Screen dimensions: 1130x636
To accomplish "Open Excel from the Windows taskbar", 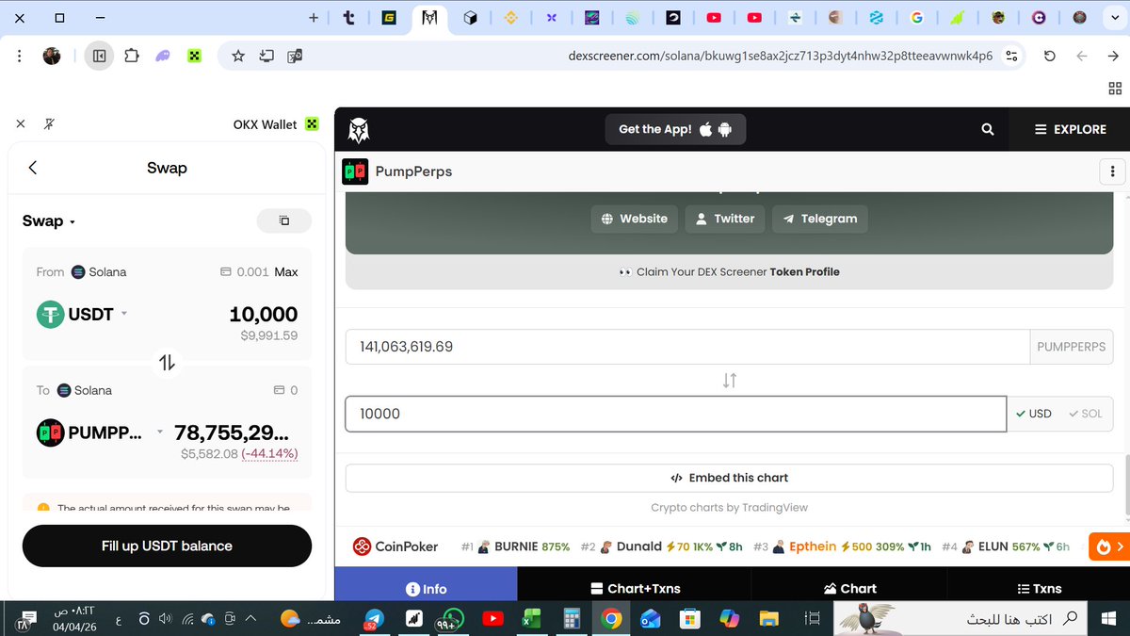I will 532,619.
